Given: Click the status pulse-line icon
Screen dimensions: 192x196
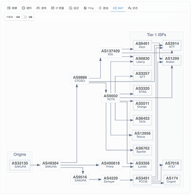Looking at the screenshot, I should (129, 8).
